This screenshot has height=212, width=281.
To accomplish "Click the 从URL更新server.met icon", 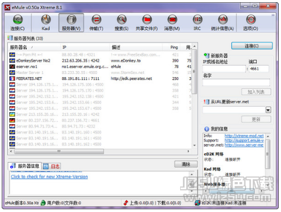I will click(x=207, y=102).
